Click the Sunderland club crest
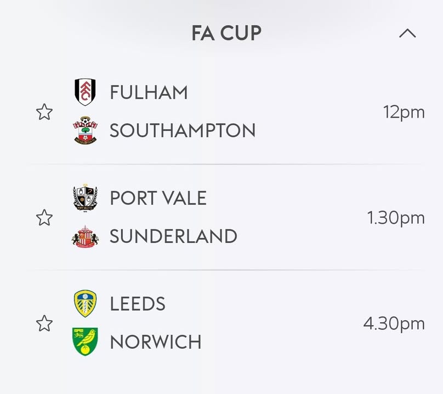Screen dimensions: 443x394 (x=85, y=236)
